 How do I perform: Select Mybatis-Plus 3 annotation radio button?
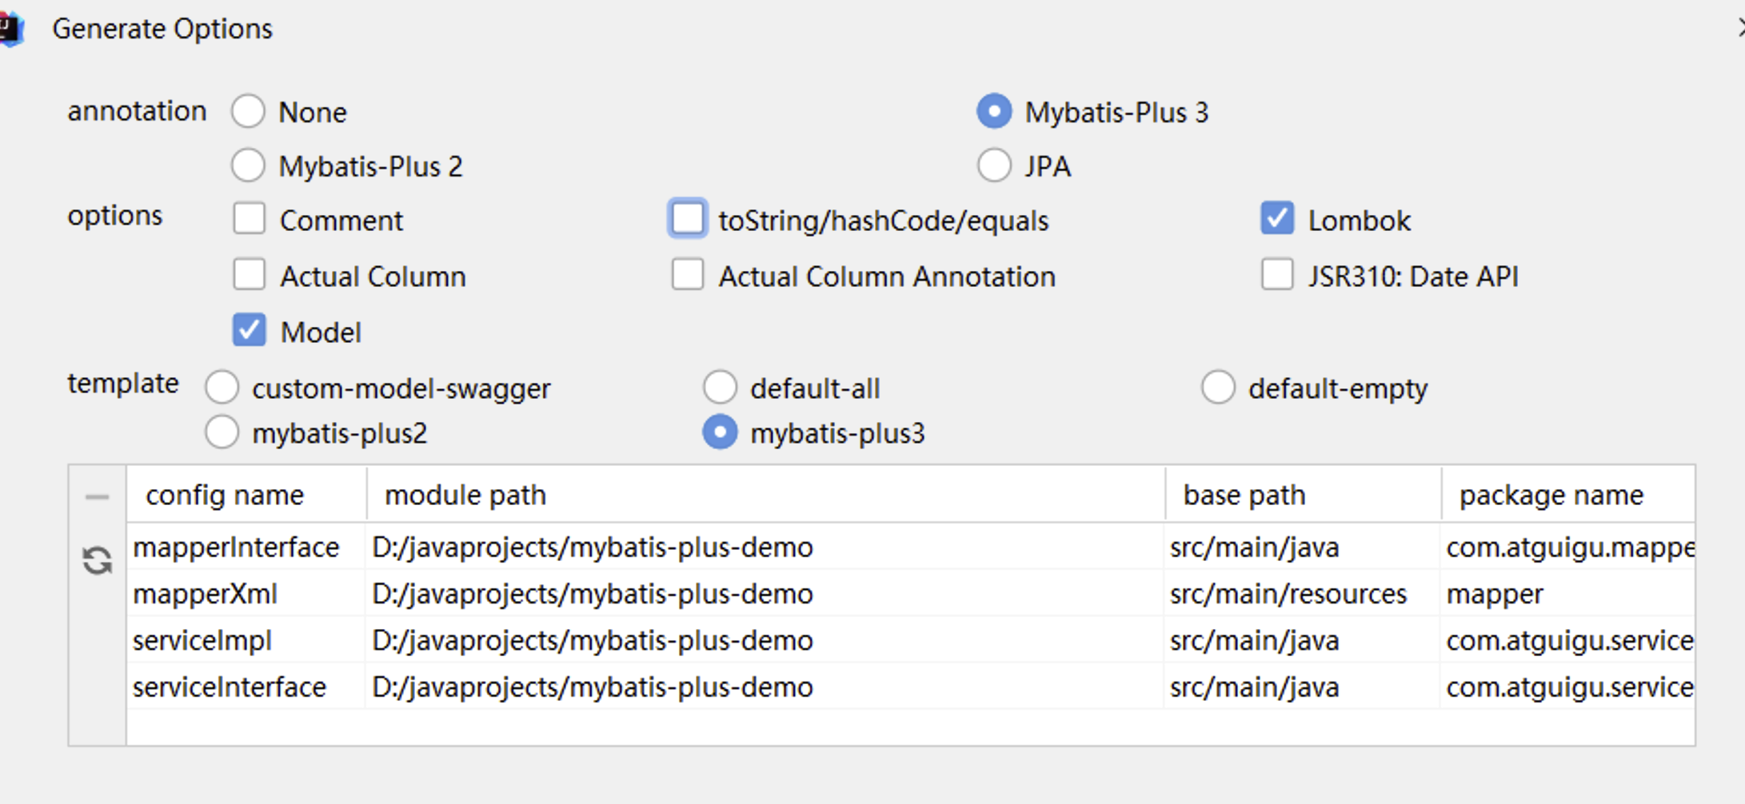coord(994,111)
